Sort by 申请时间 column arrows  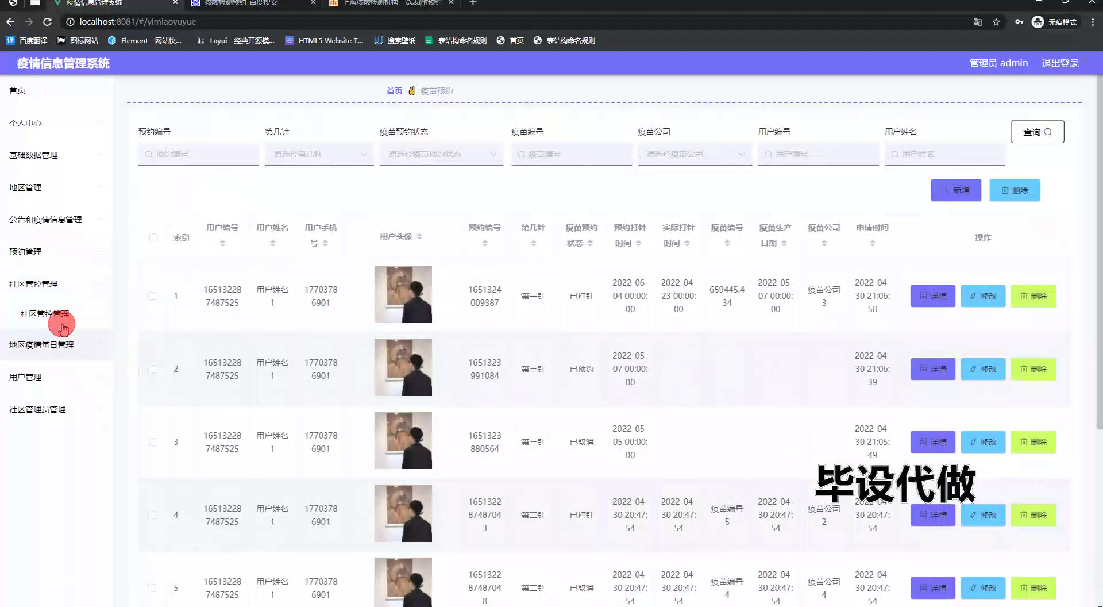tap(872, 243)
